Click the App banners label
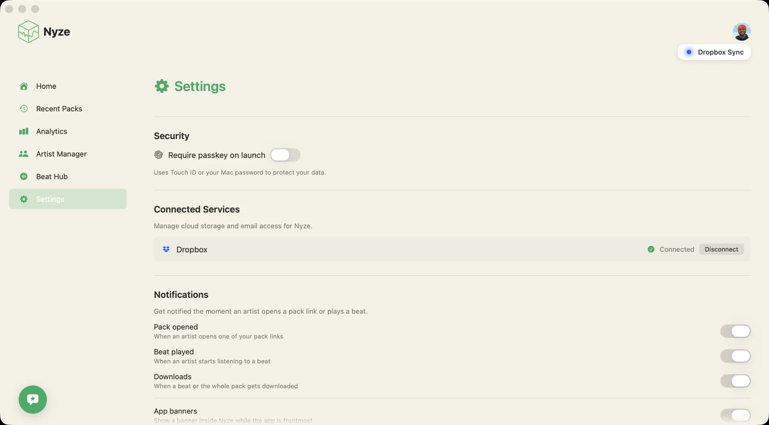 click(x=175, y=411)
